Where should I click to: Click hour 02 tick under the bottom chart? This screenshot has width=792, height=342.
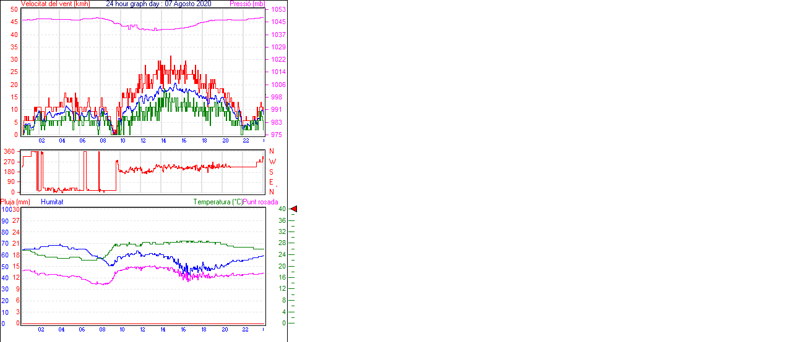pyautogui.click(x=41, y=330)
